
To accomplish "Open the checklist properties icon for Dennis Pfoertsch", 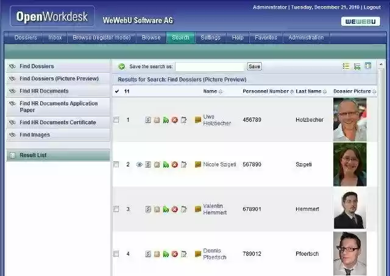I will pyautogui.click(x=148, y=254).
